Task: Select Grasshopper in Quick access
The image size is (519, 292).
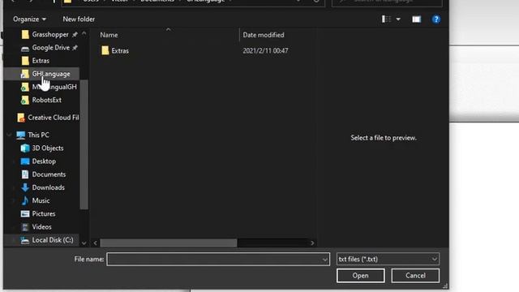Action: click(50, 34)
